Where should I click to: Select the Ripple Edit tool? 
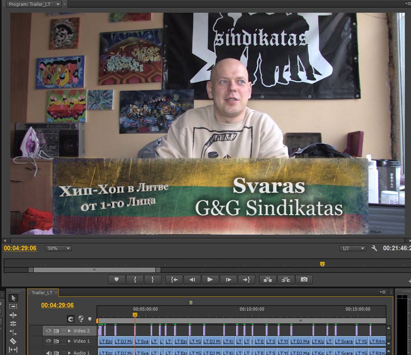point(13,315)
